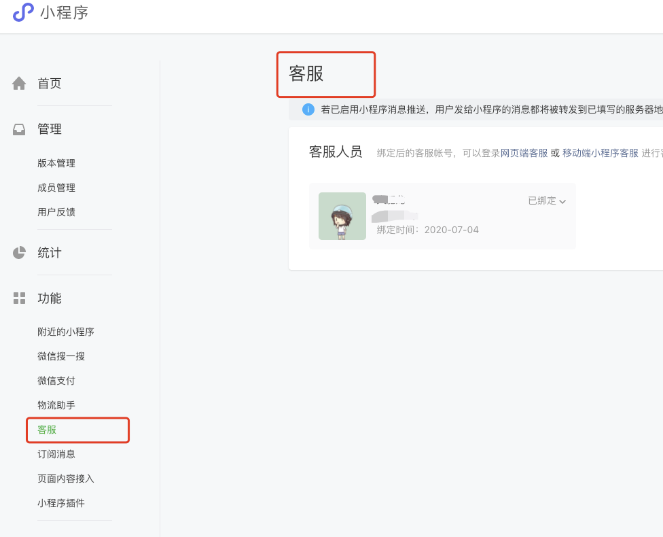Viewport: 663px width, 537px height.
Task: Expand the 已绑定 dropdown
Action: click(x=547, y=201)
